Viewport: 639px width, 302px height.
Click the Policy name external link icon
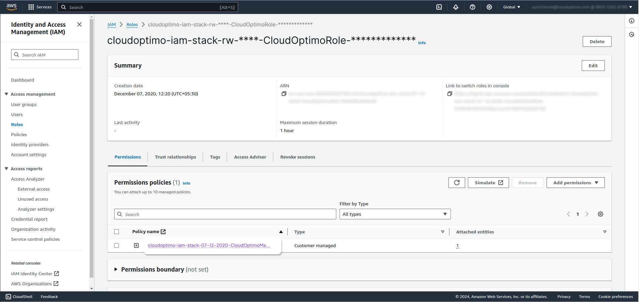163,231
